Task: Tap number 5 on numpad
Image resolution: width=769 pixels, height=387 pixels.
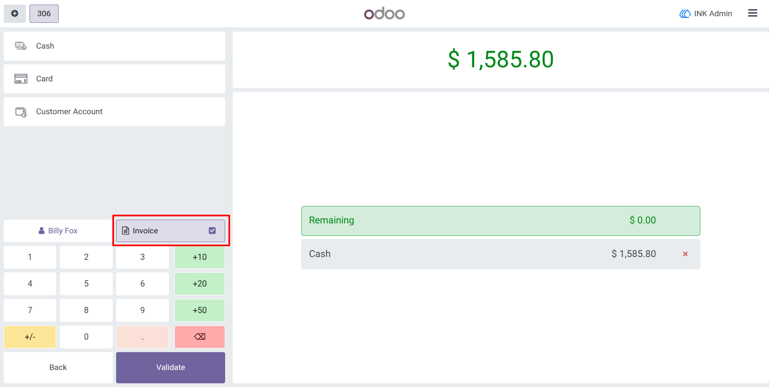Action: point(86,284)
